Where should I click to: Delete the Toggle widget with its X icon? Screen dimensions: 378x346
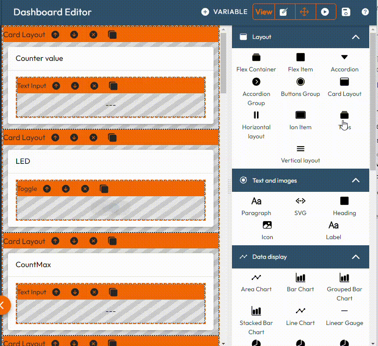85,189
